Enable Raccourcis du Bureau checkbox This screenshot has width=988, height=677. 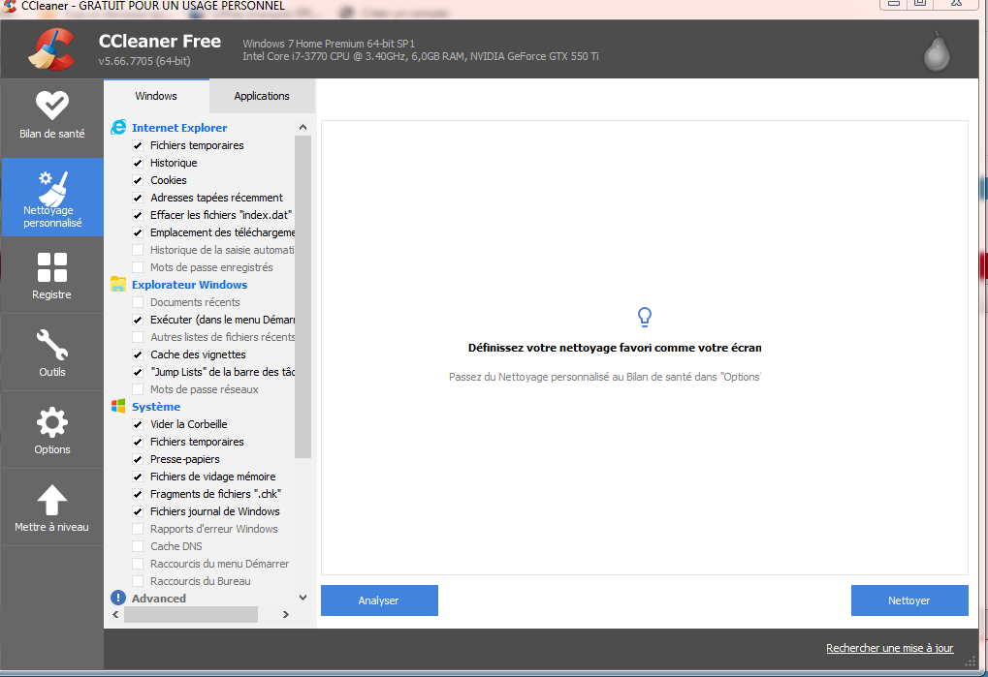coord(138,581)
